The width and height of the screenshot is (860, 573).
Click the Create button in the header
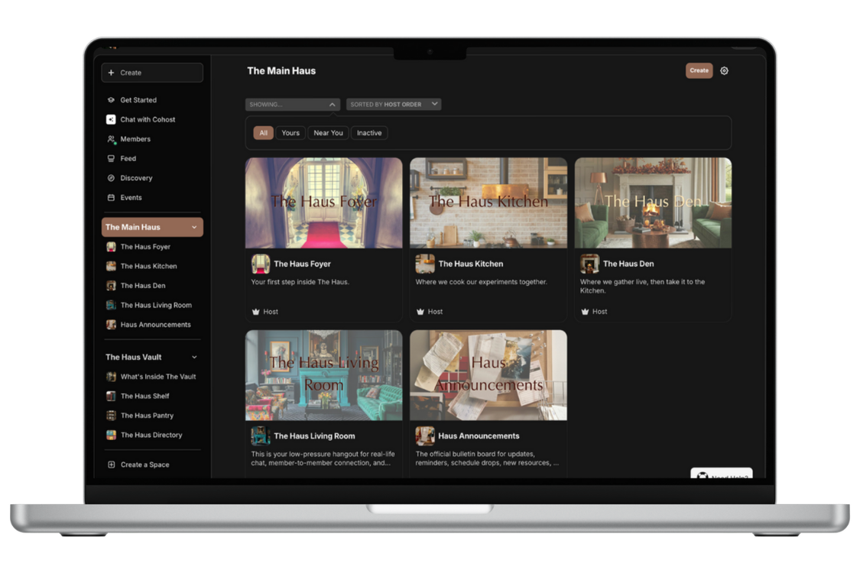[x=698, y=70]
